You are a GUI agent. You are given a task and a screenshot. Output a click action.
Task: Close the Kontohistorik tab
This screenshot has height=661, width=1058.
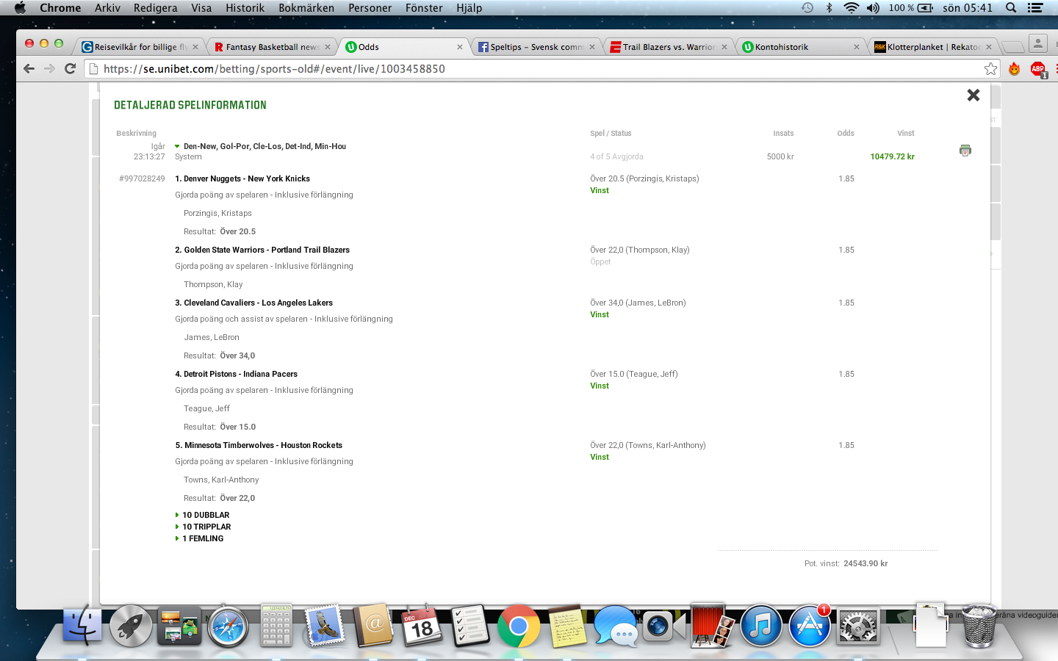click(857, 47)
